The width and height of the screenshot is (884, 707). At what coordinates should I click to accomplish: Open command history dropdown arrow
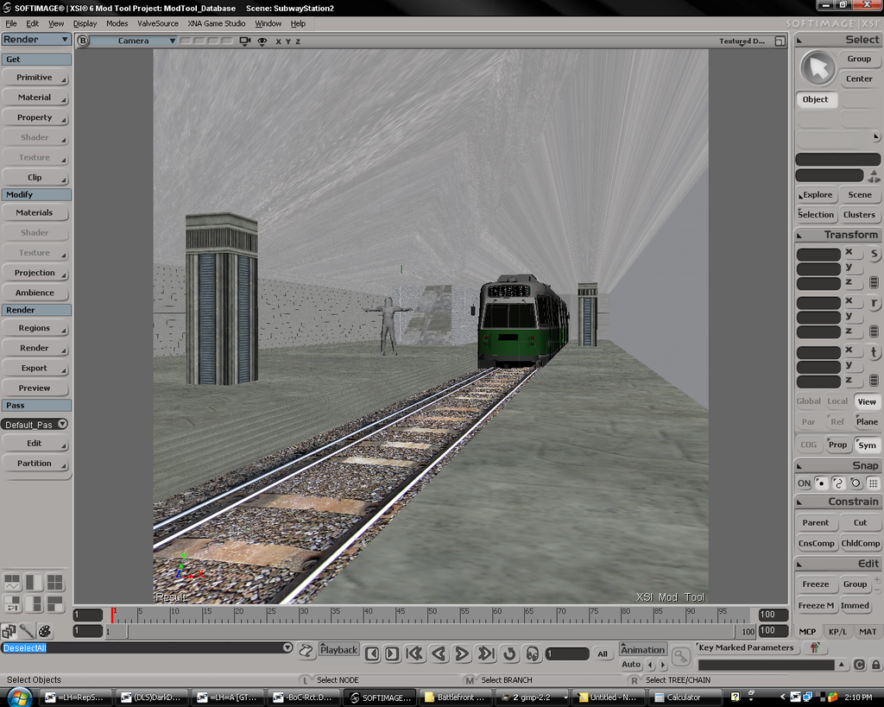coord(287,647)
